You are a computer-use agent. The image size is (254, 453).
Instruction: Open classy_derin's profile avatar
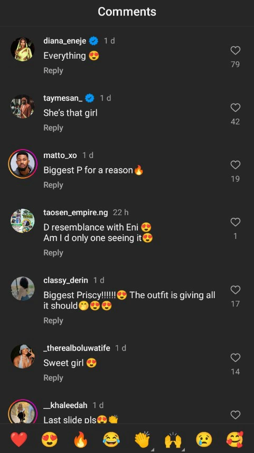point(23,289)
